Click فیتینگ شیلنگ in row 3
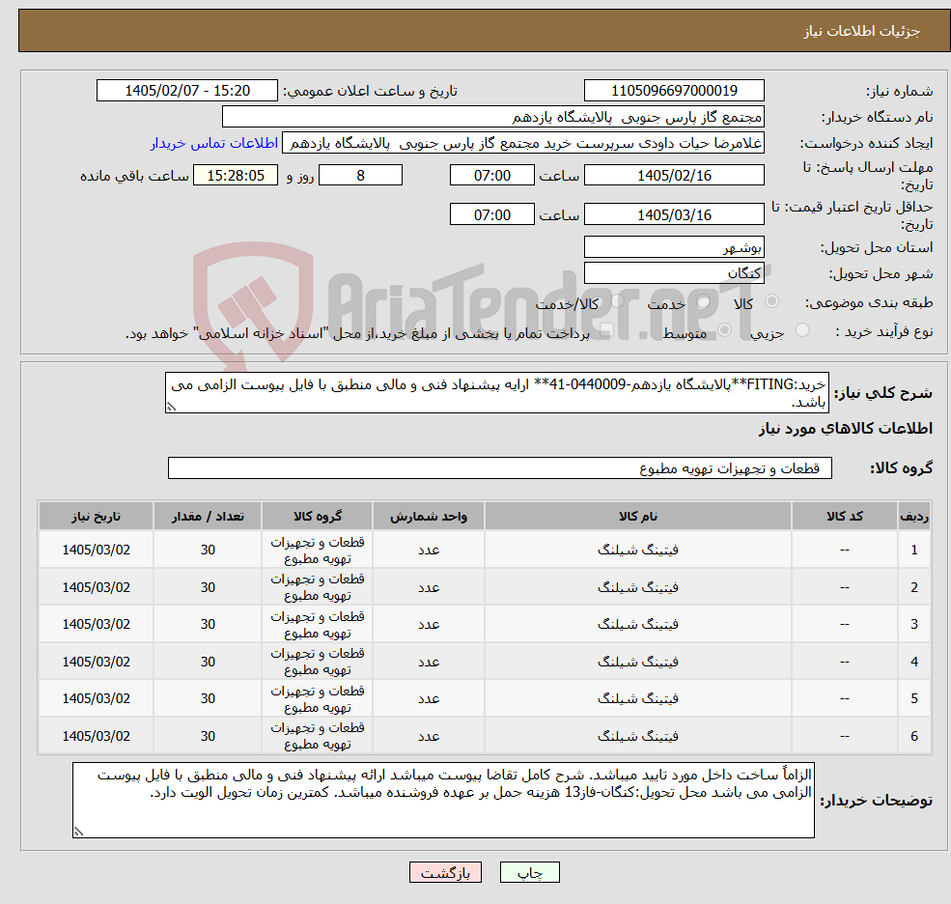This screenshot has height=904, width=951. pos(638,624)
